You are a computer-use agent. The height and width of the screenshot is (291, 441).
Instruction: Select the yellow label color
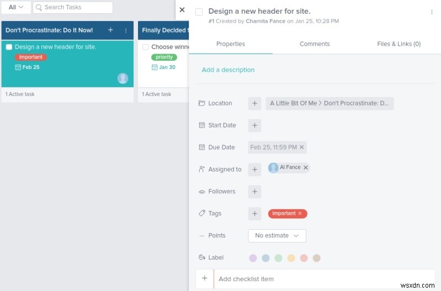291,258
